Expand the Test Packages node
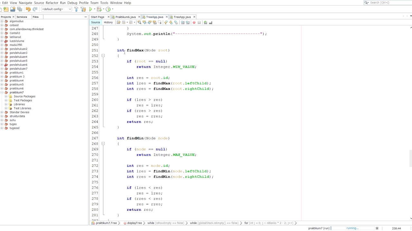412x231 pixels. (x=6, y=100)
